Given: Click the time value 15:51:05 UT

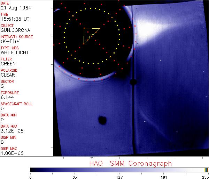Looking at the screenshot, I should pos(14,19).
